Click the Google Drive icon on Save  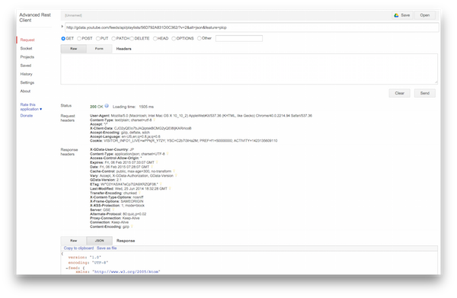coord(396,15)
